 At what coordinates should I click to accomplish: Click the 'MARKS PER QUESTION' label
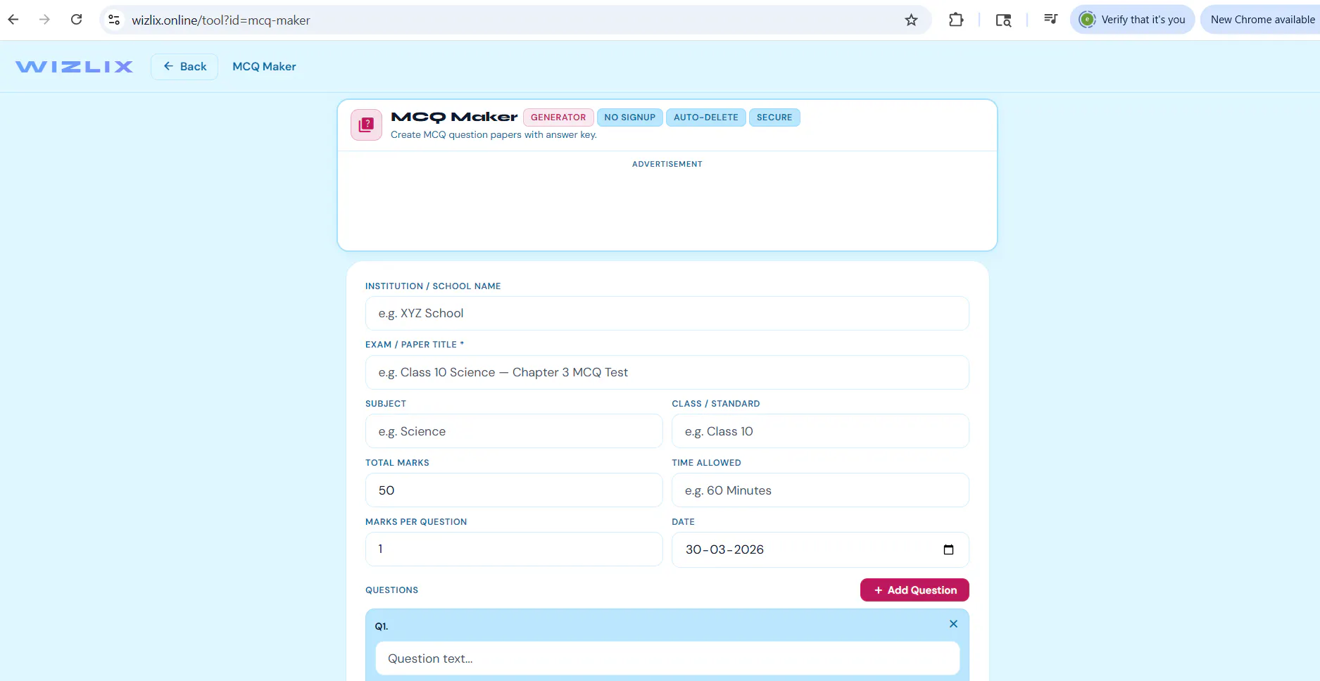pyautogui.click(x=416, y=522)
